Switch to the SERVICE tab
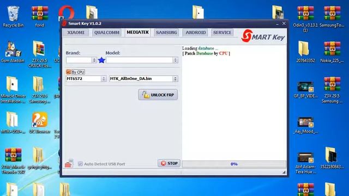The image size is (349, 196). pyautogui.click(x=222, y=33)
